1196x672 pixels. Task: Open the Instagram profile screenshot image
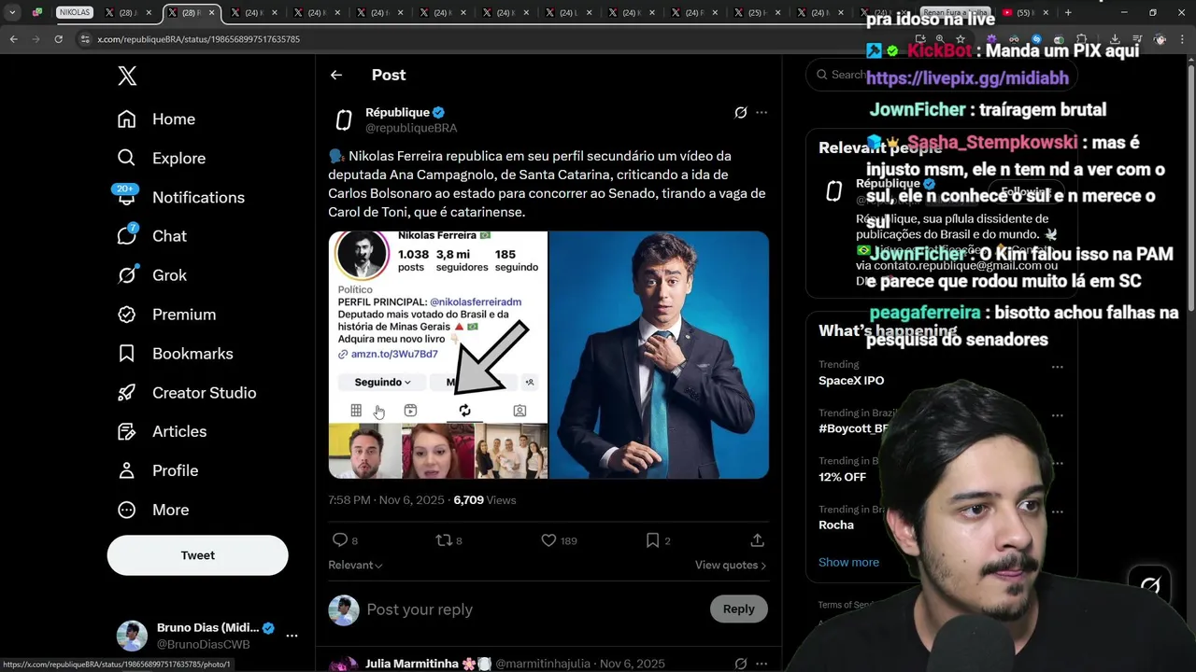[x=437, y=355]
